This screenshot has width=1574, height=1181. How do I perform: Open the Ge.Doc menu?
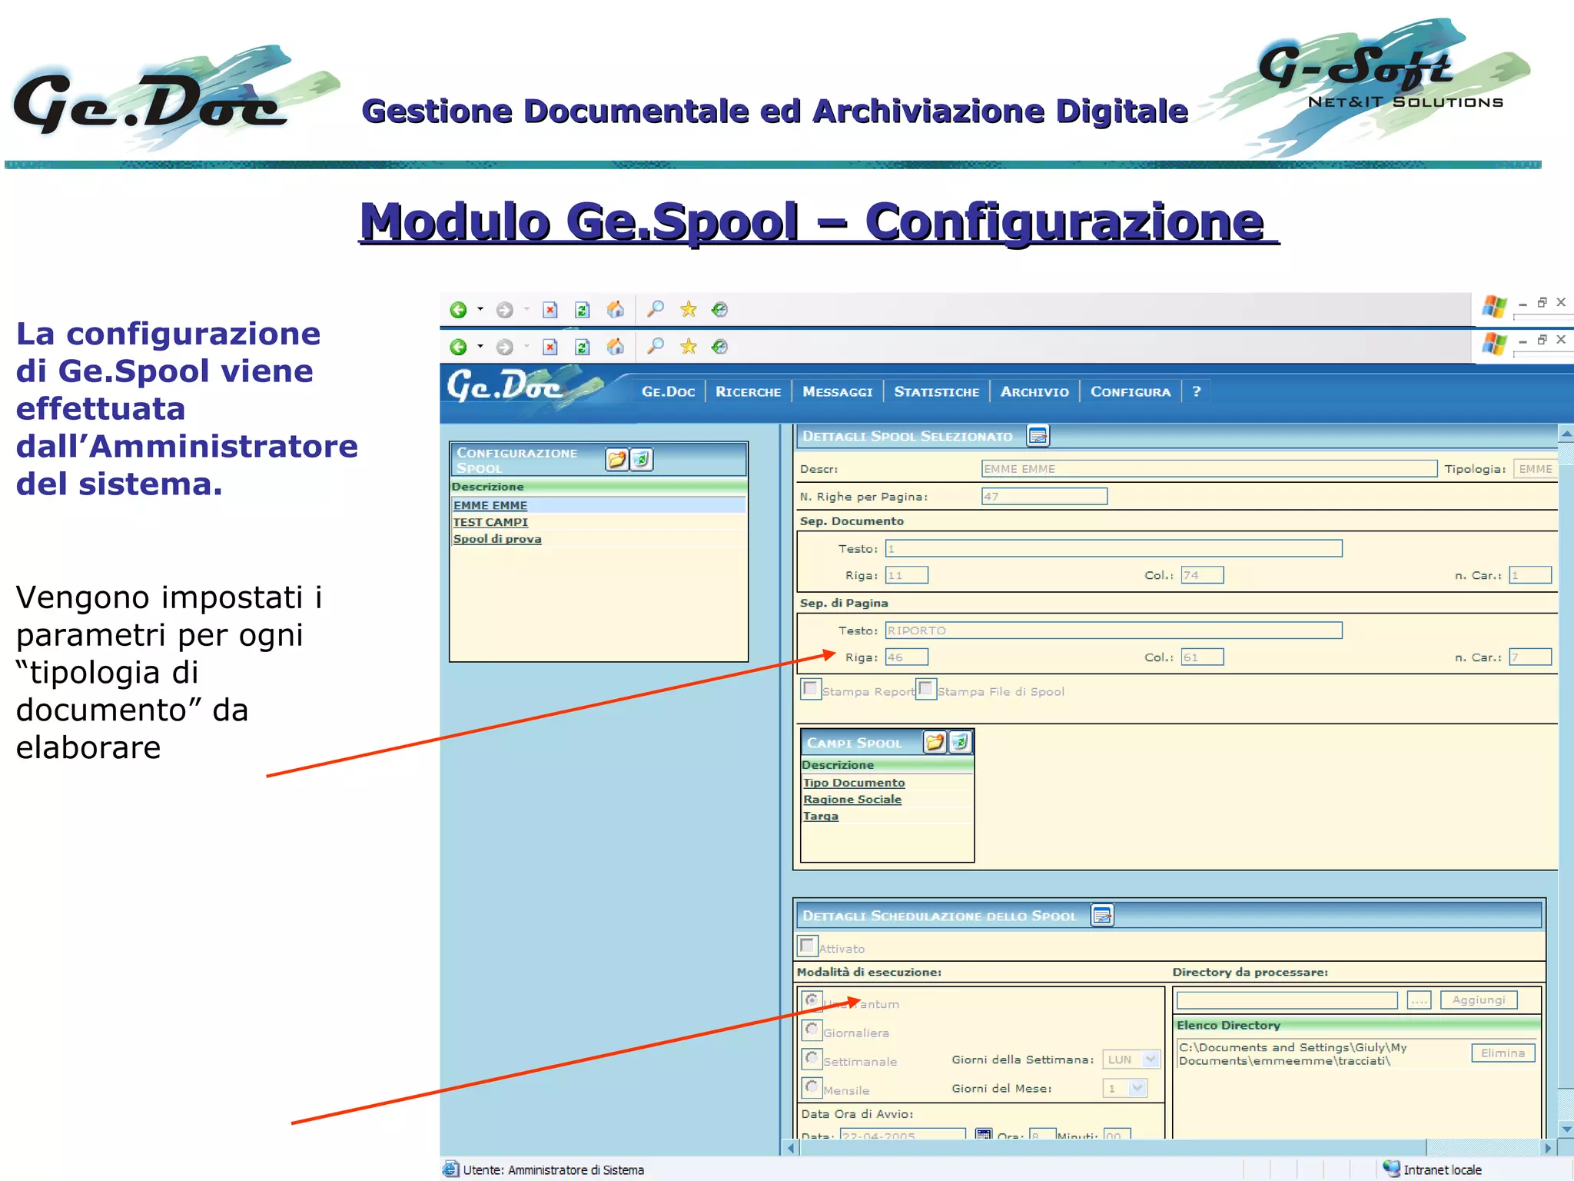(x=668, y=391)
